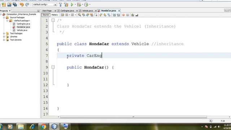
Task: Click the horizontal editor scrollbar
Action: 133,117
